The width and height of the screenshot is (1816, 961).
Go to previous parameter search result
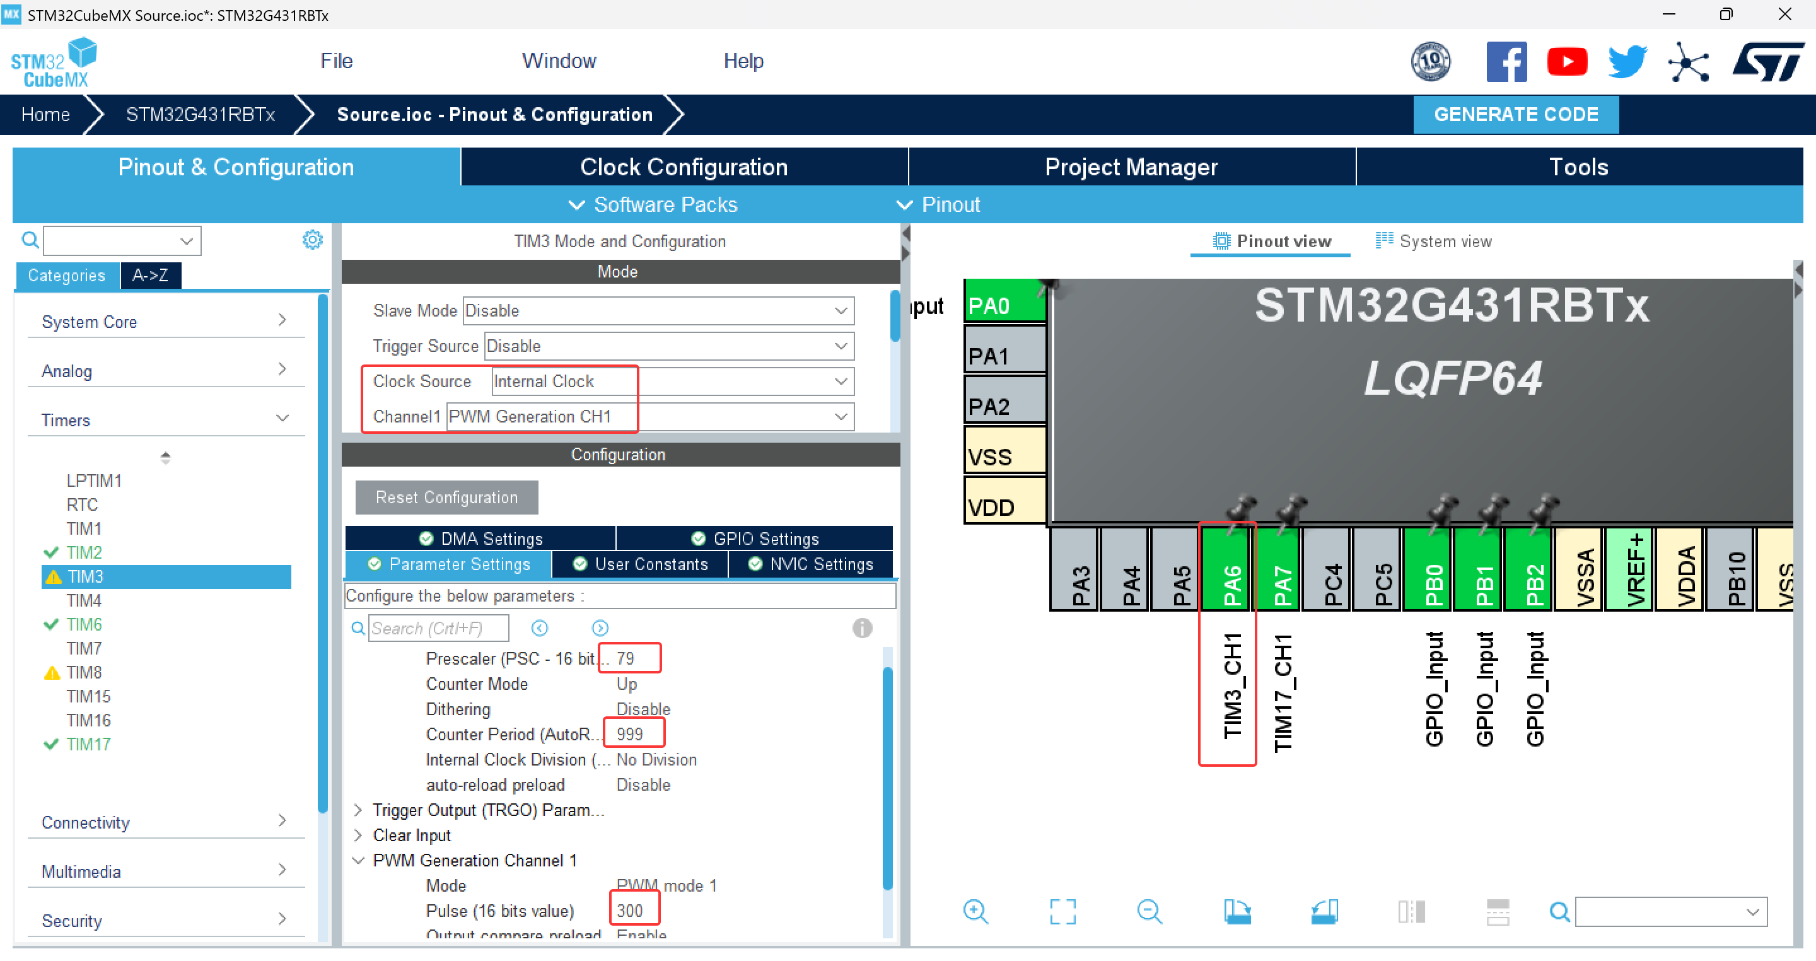tap(540, 628)
